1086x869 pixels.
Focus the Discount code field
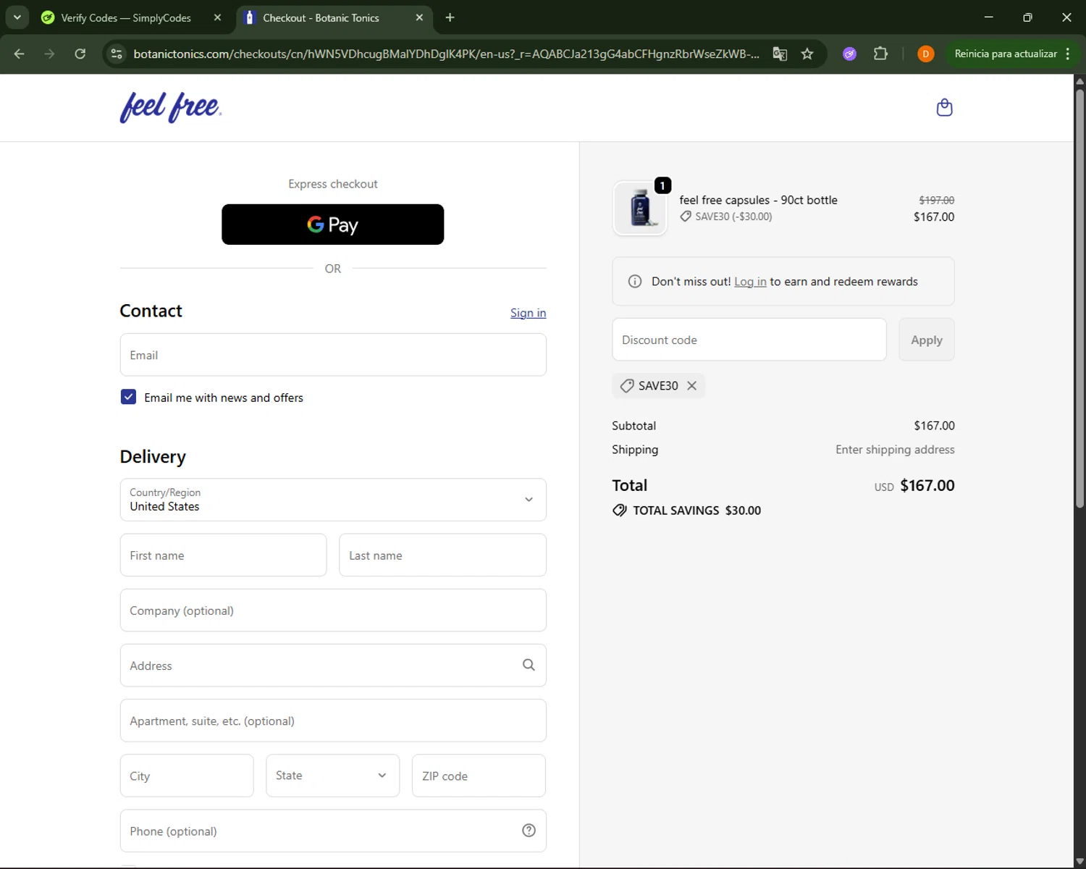point(749,340)
